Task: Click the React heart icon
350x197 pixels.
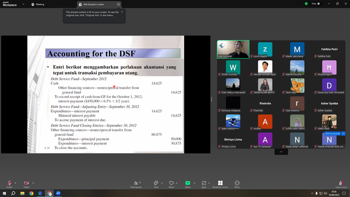Action: click(171, 183)
